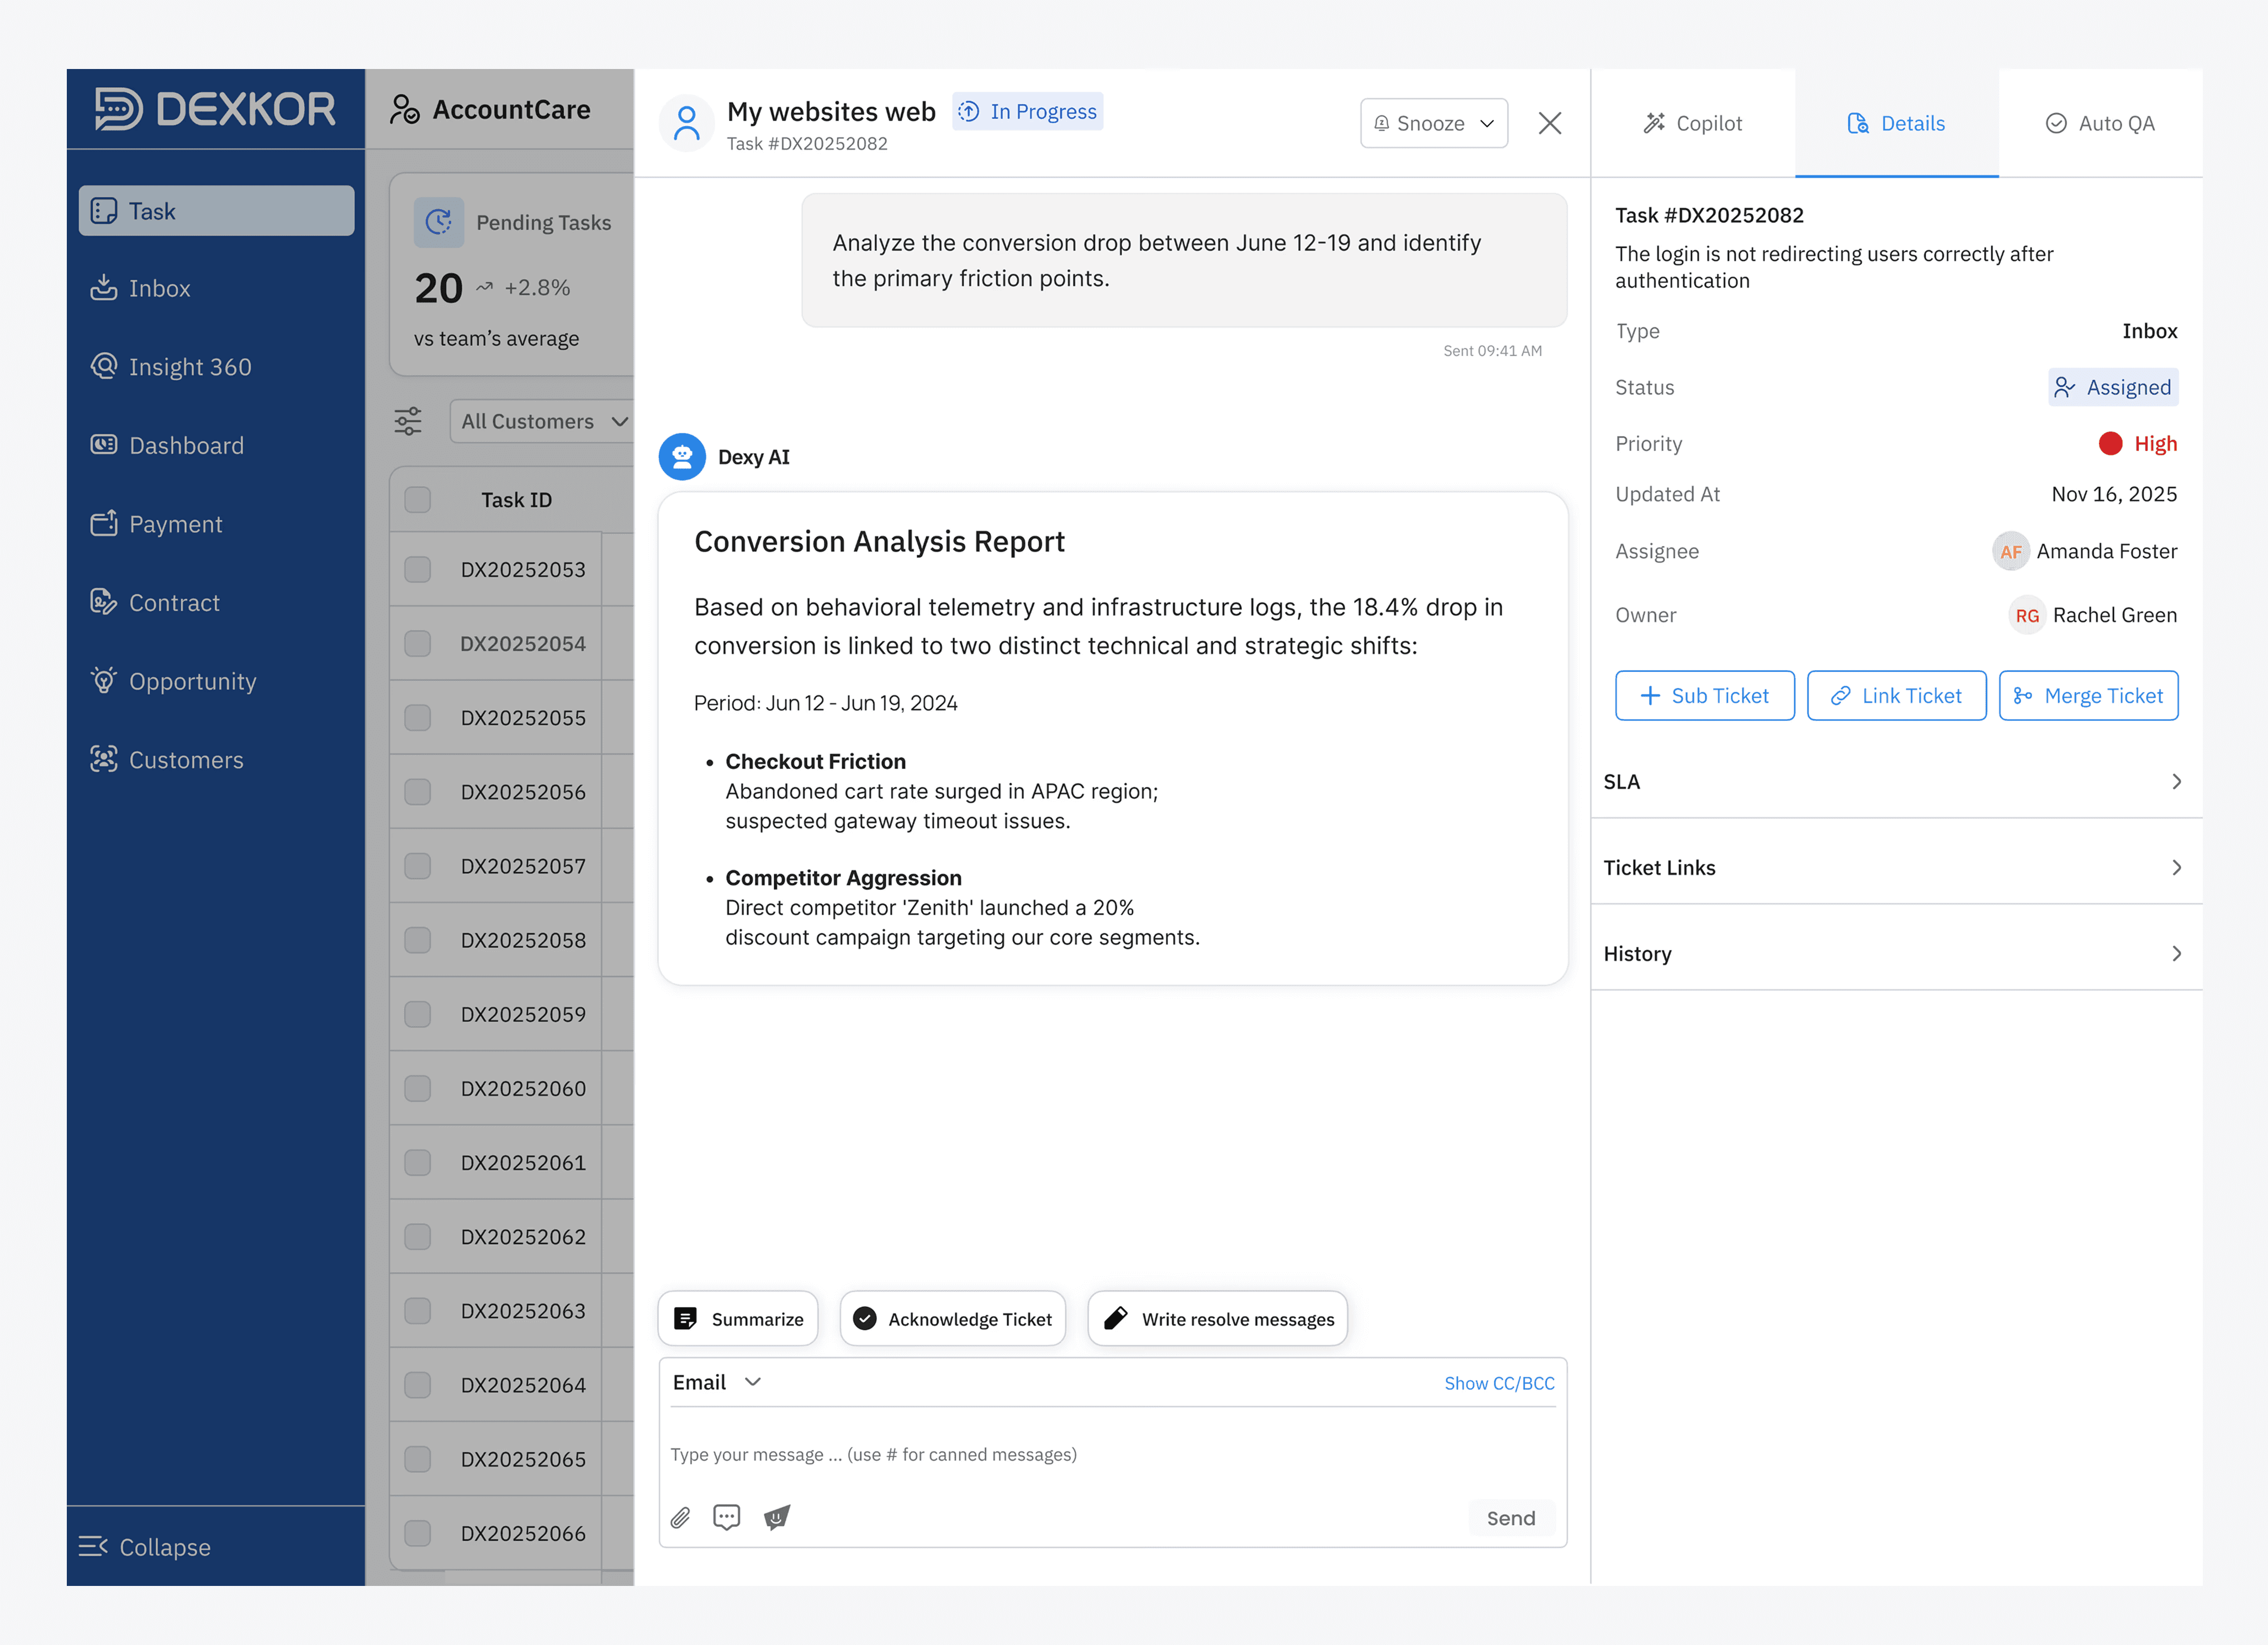
Task: Check the box for DX20252054
Action: point(417,644)
